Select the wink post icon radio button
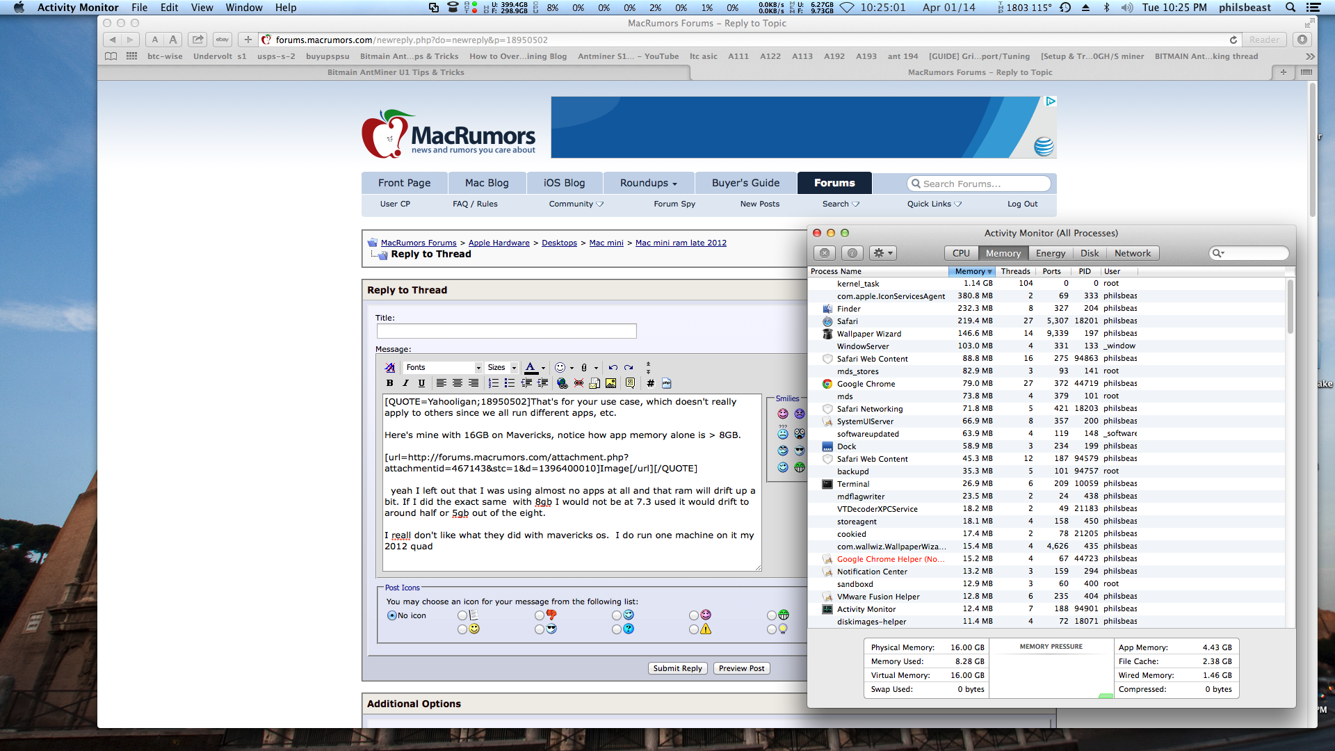Viewport: 1335px width, 751px height. tap(617, 615)
